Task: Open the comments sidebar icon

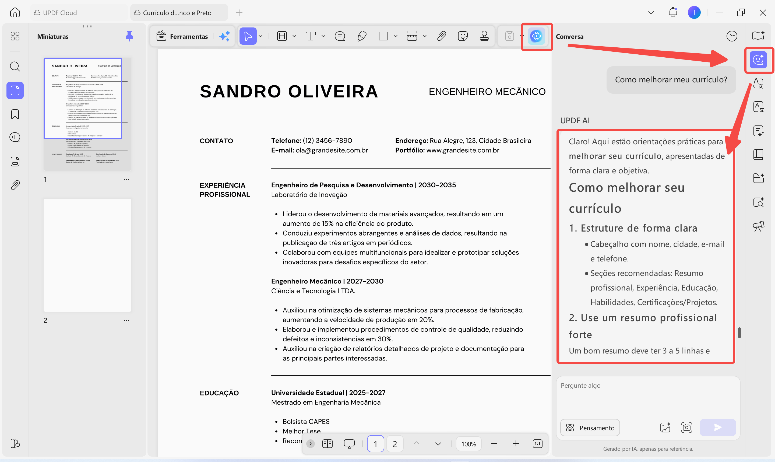Action: click(15, 137)
